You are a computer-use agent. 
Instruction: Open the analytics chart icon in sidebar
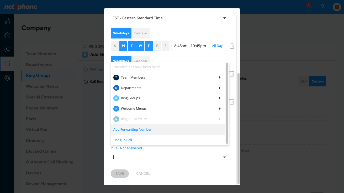coord(7,21)
